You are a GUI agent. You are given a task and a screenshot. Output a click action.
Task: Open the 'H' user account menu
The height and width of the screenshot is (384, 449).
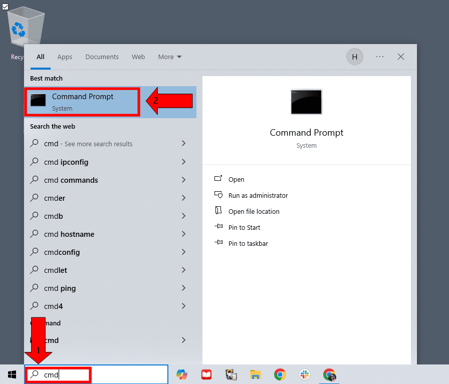pos(355,57)
